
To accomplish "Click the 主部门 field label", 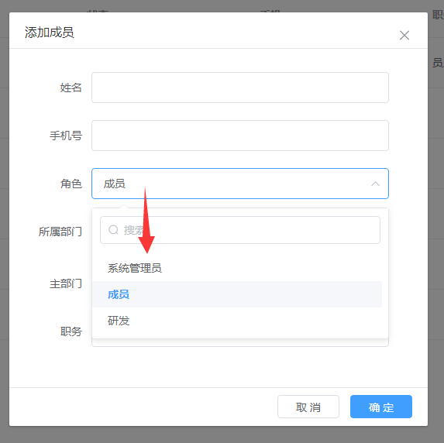I will 66,283.
